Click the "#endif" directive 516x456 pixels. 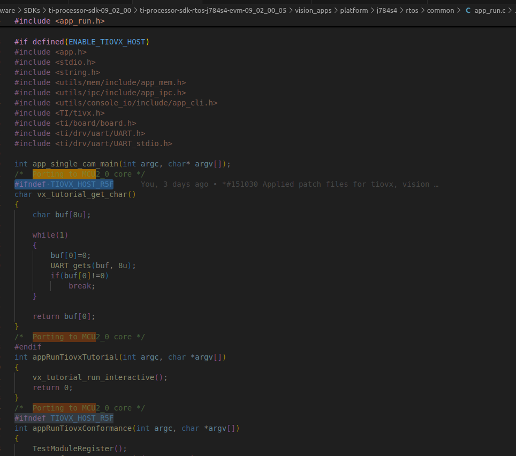[x=28, y=347]
